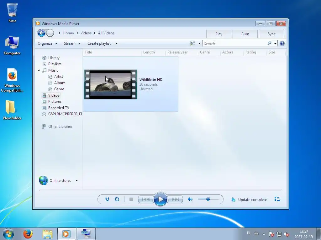Click the Previous track button

click(x=146, y=199)
